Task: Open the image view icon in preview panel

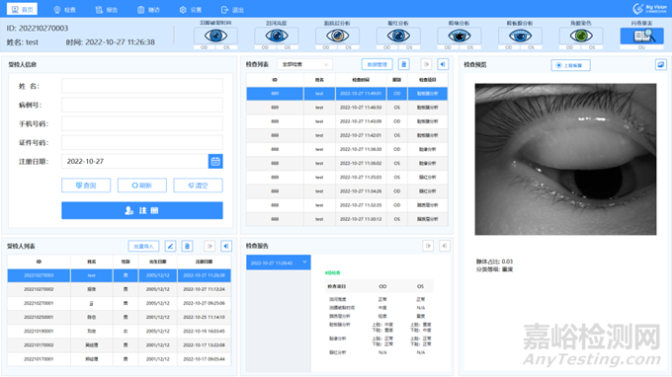Action: click(x=660, y=64)
